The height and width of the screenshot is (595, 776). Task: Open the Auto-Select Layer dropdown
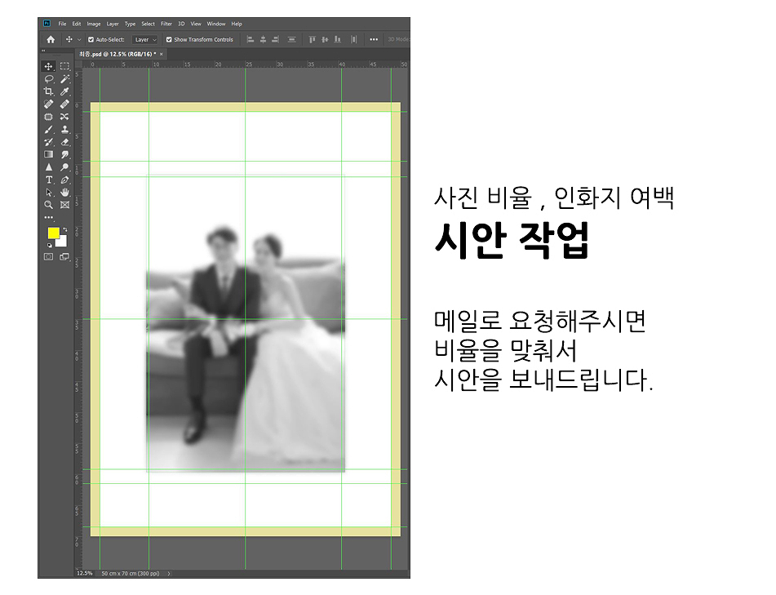[145, 40]
